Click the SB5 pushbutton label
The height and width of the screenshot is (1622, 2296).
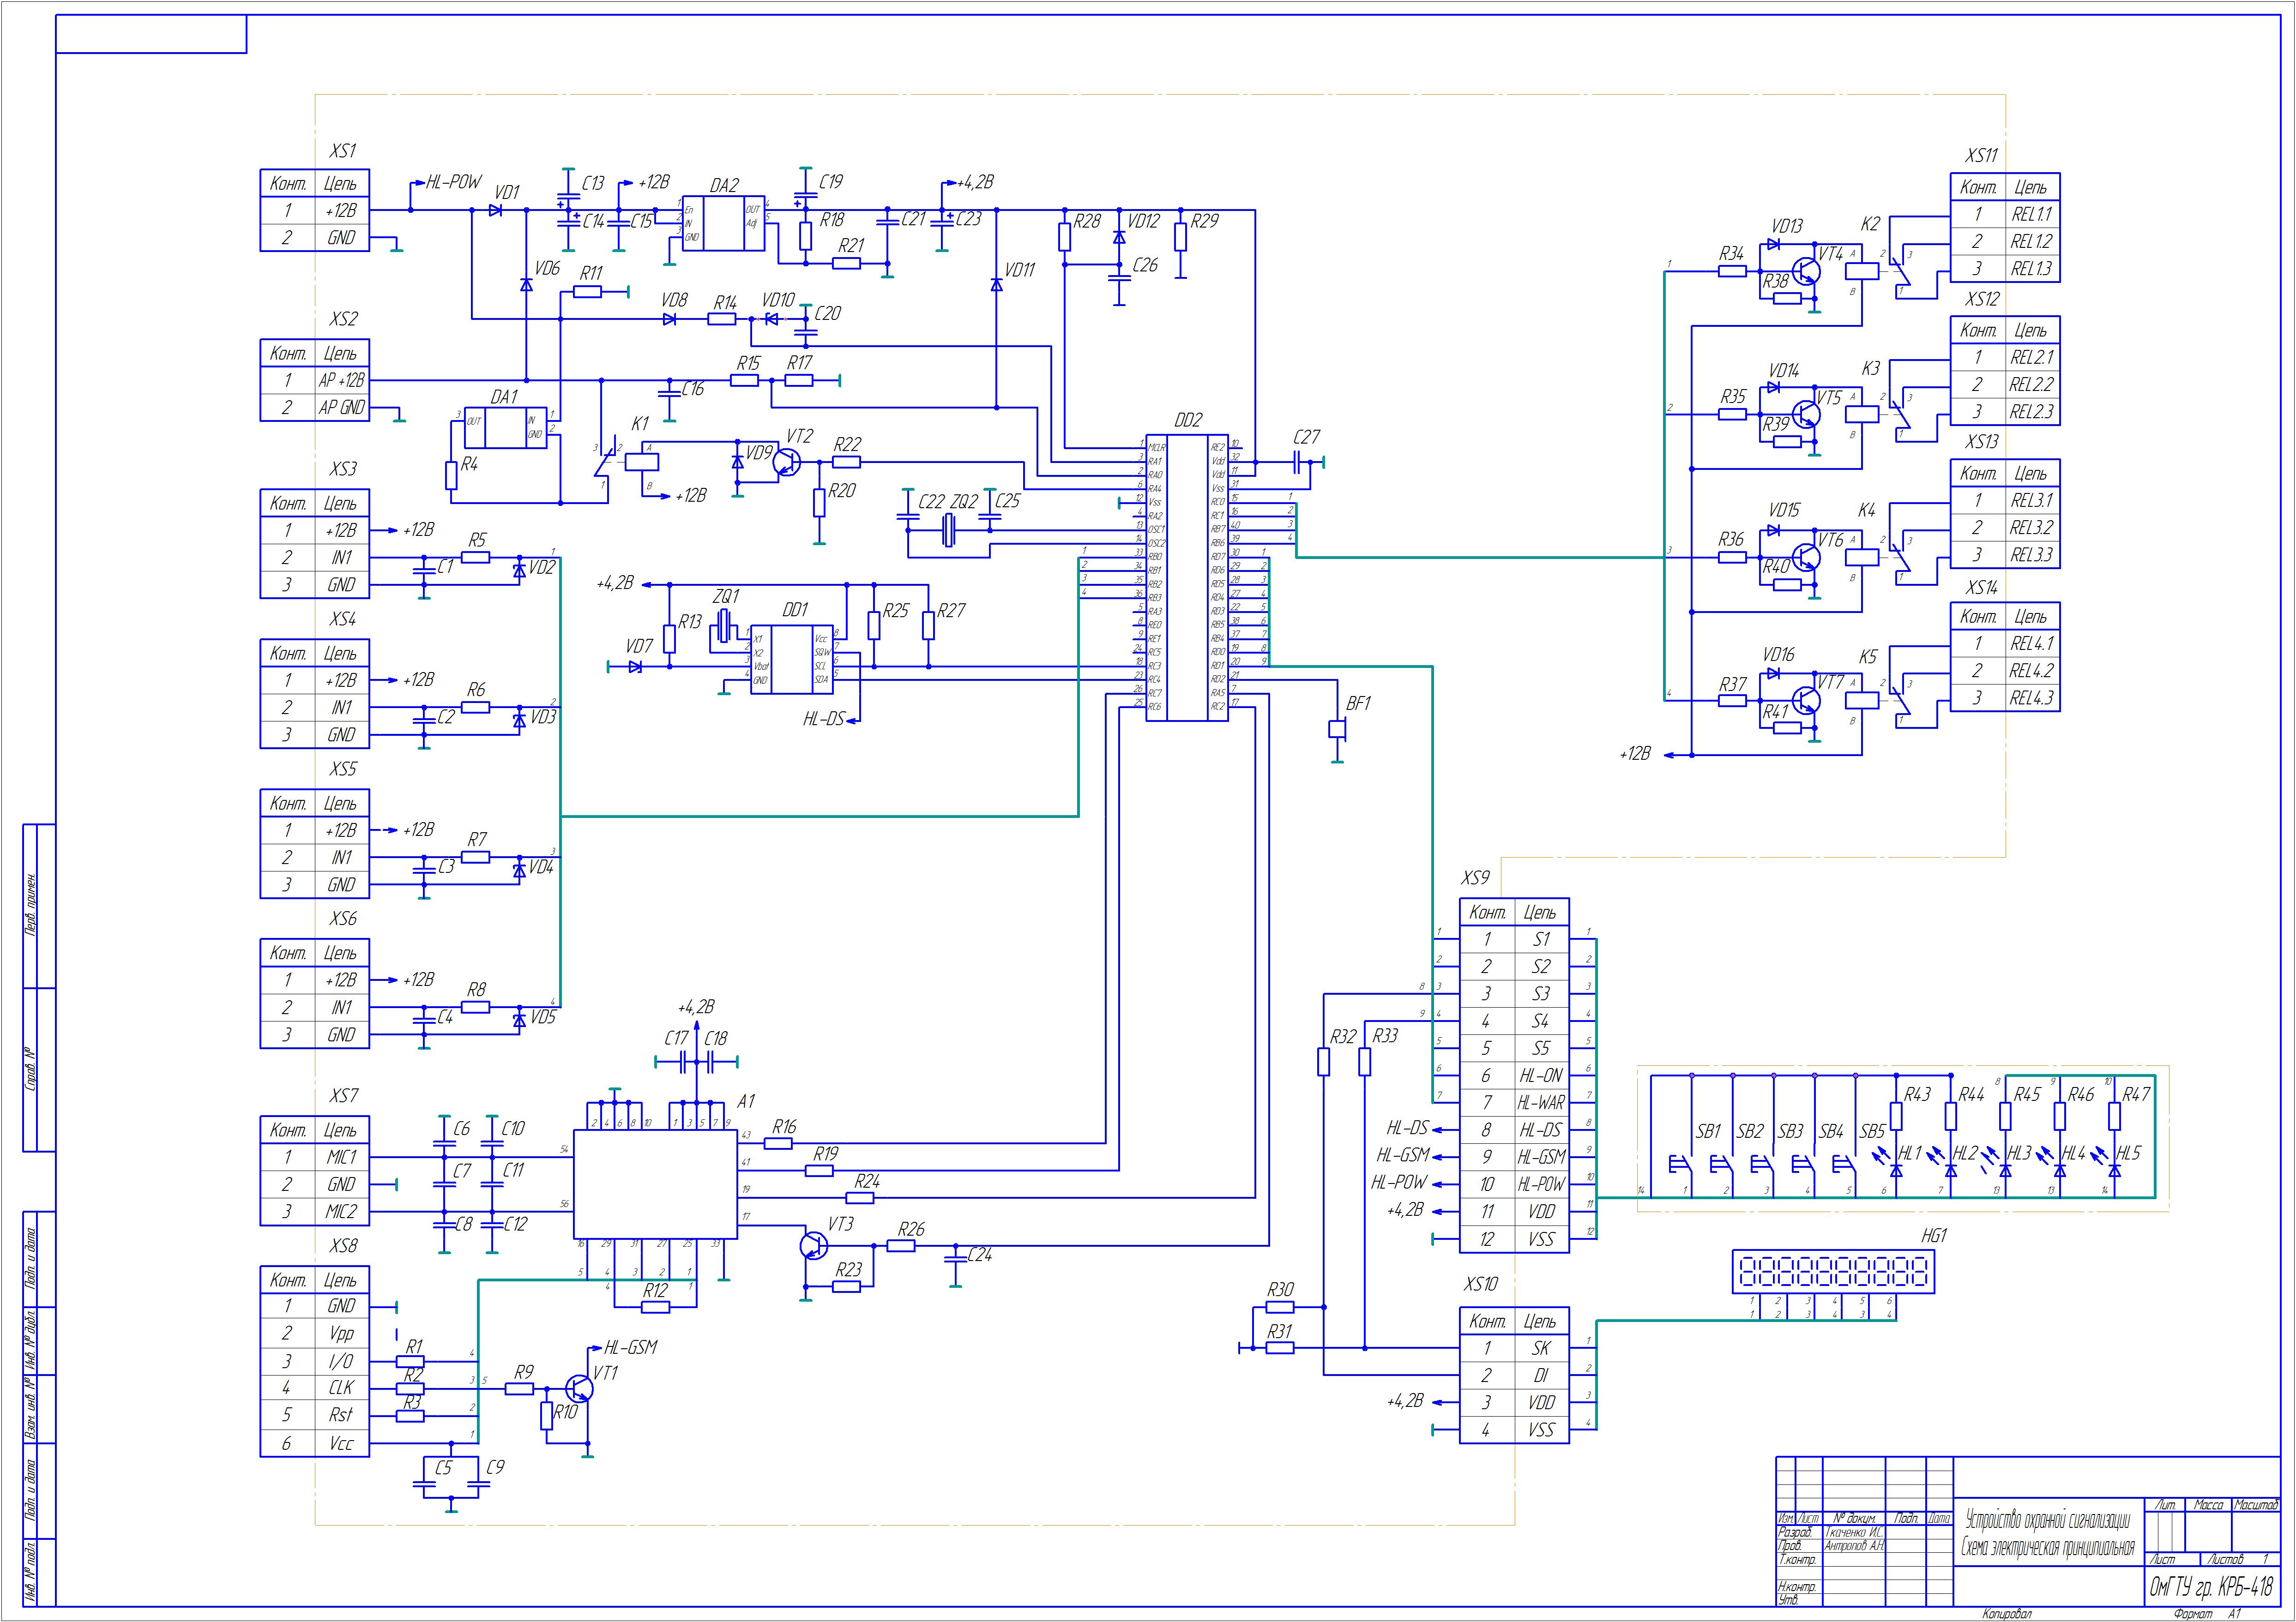click(x=1872, y=1131)
